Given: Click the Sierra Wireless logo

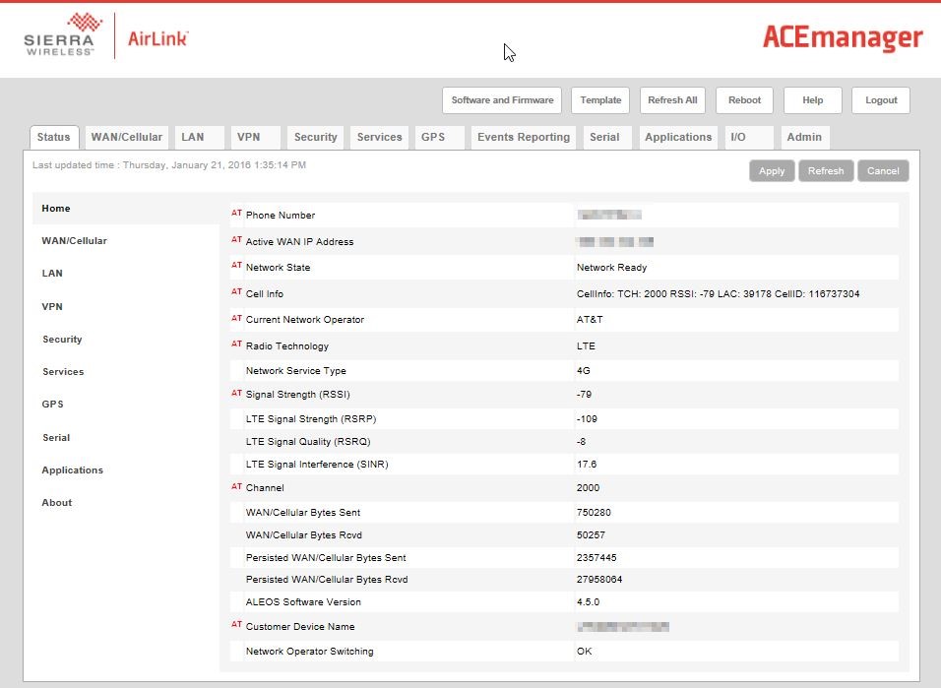Looking at the screenshot, I should (x=62, y=34).
